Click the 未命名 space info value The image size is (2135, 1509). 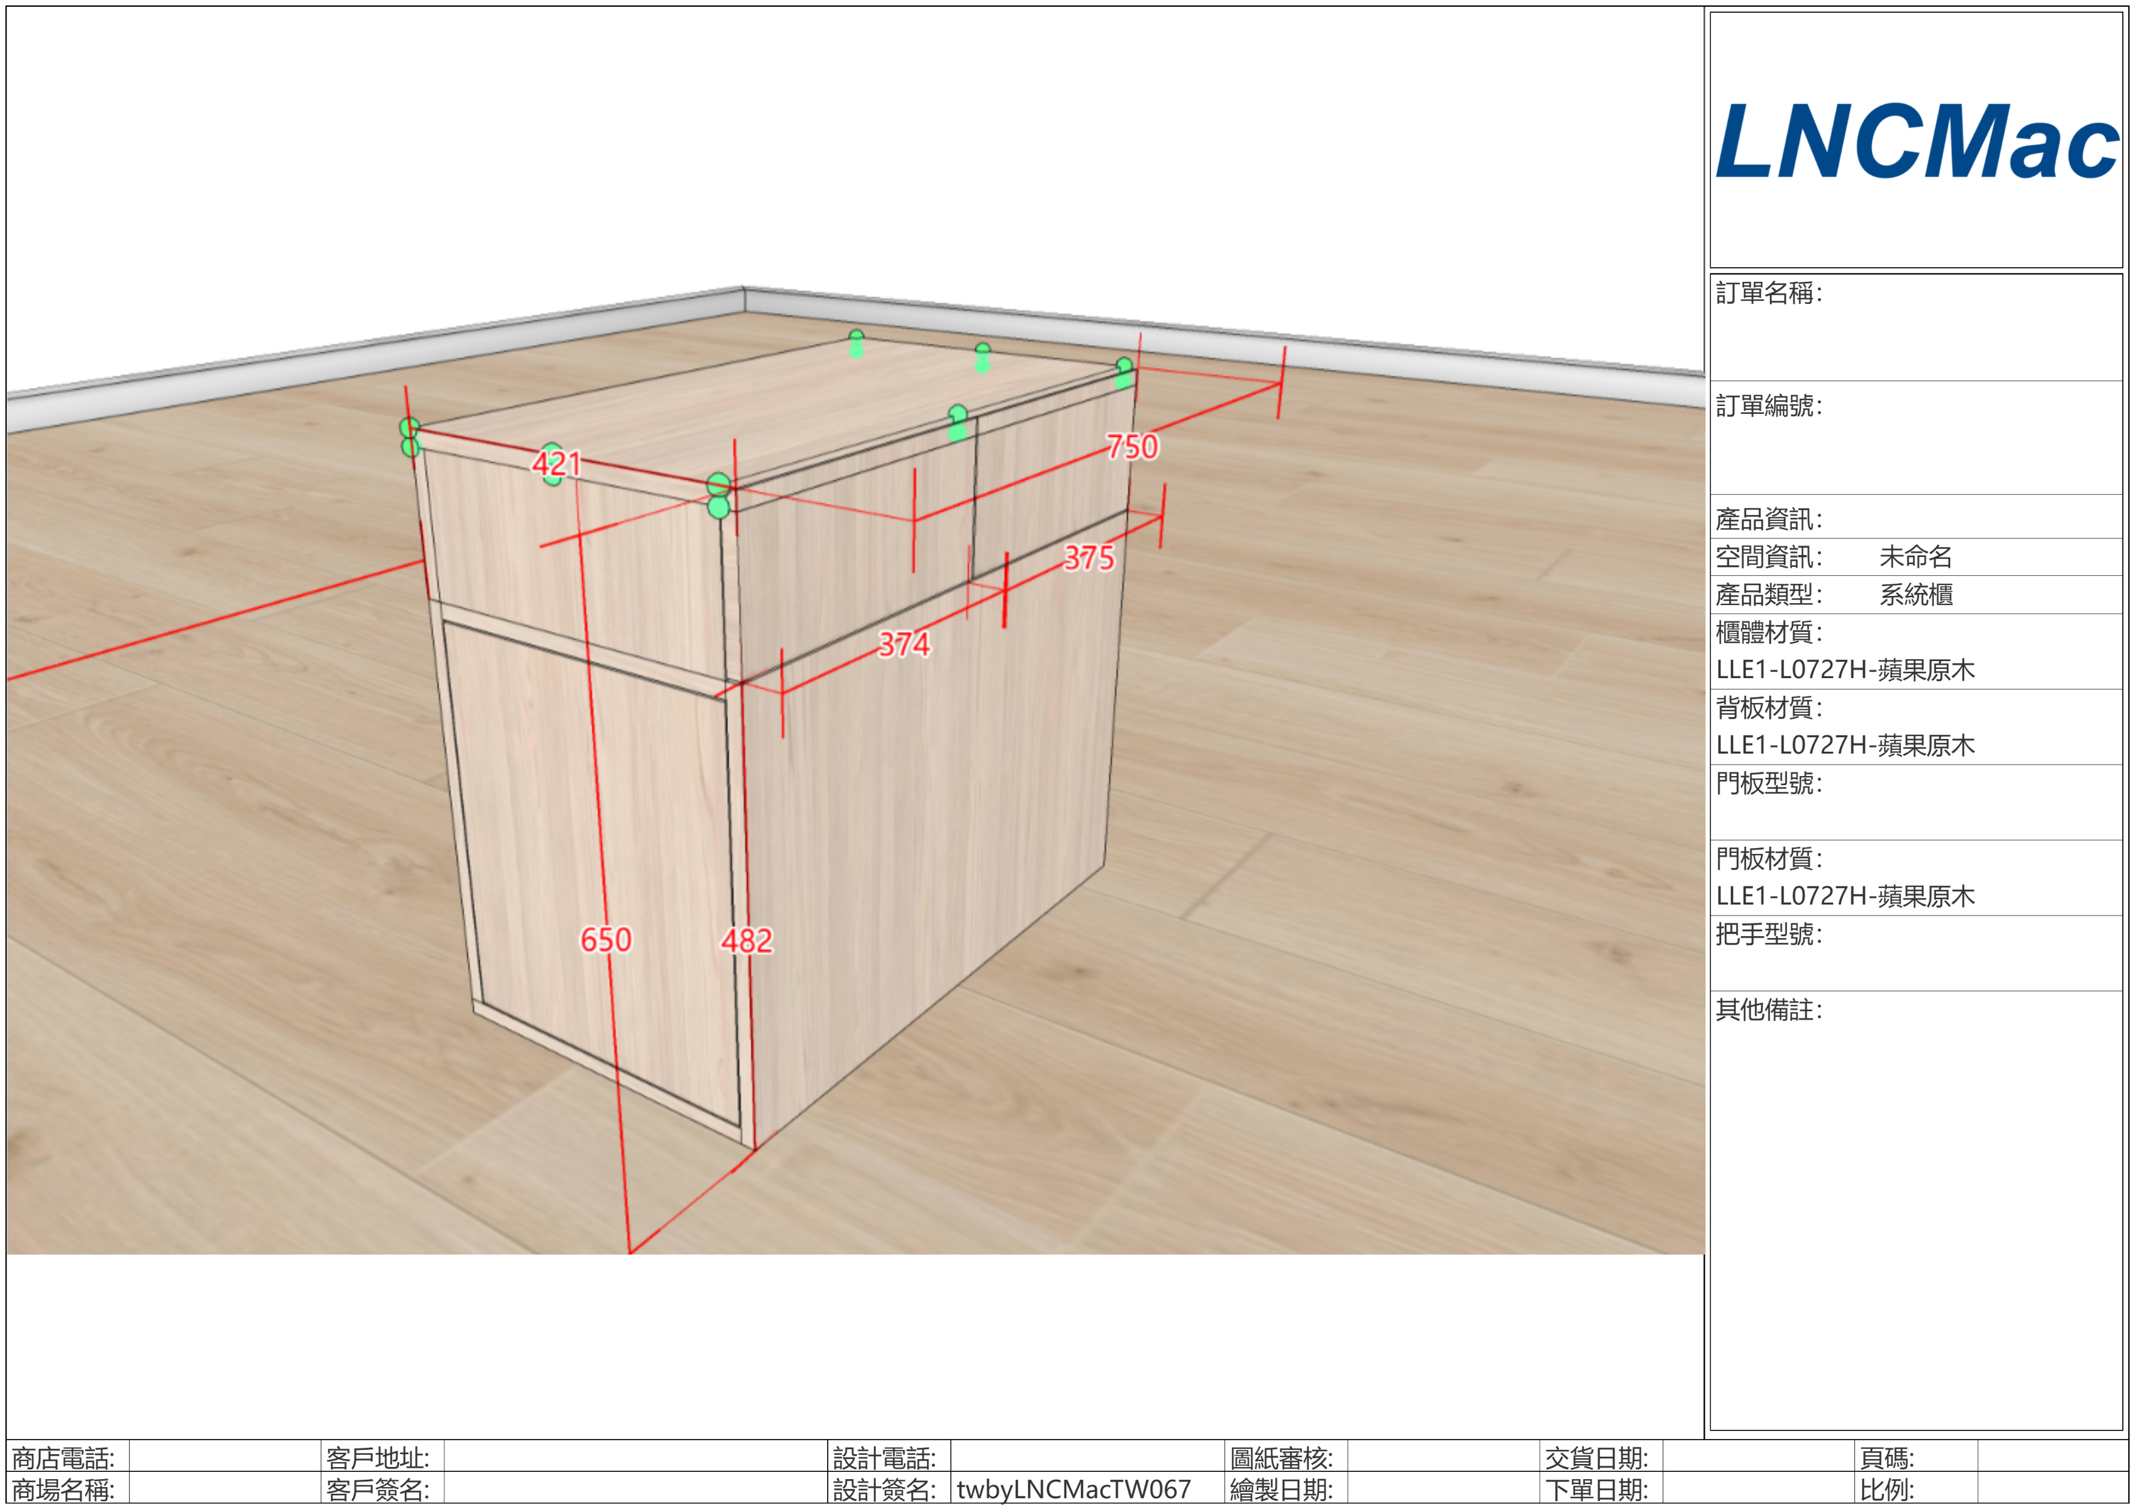(x=1915, y=557)
